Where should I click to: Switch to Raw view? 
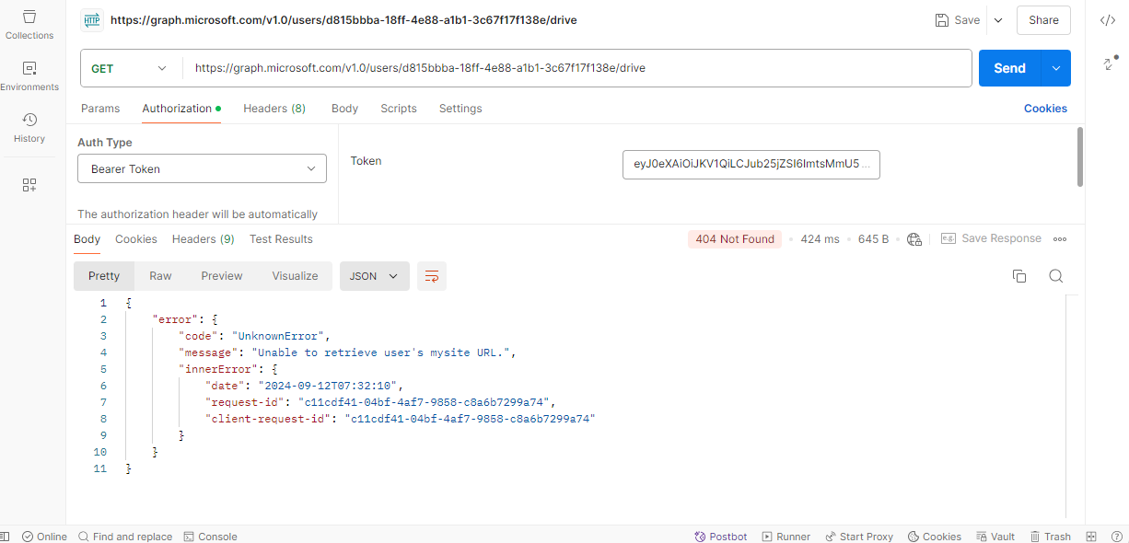click(x=160, y=276)
